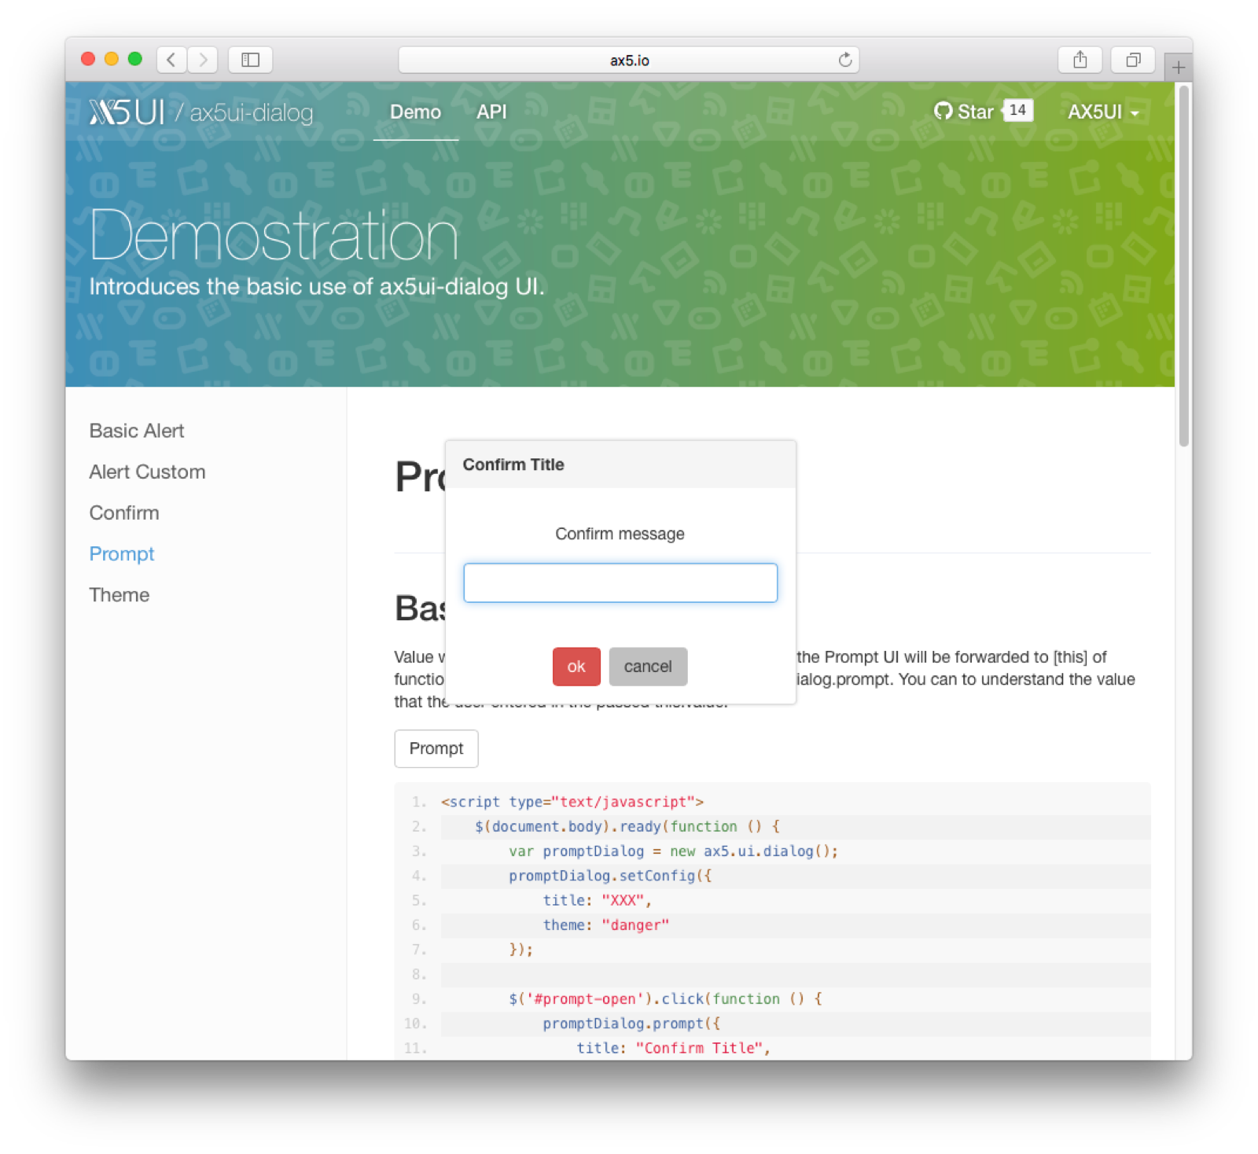Confirm the dialog with ok button

(576, 667)
